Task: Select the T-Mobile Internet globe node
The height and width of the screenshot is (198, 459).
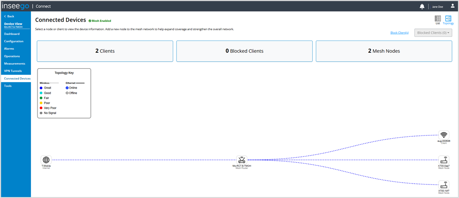Action: click(46, 160)
